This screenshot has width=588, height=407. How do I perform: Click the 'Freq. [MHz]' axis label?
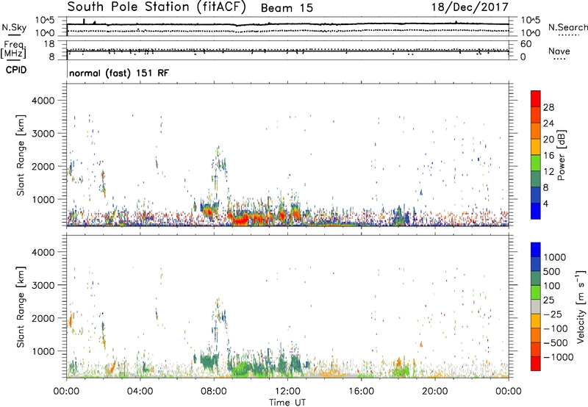point(14,50)
